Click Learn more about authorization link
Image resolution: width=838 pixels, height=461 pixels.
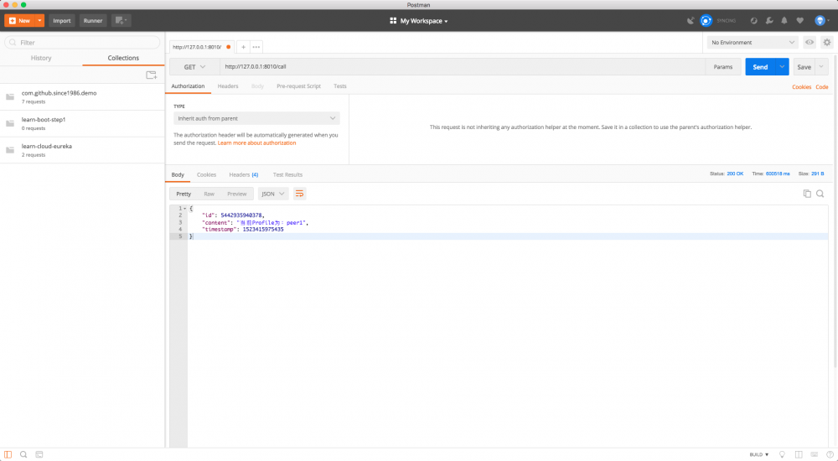click(x=256, y=142)
